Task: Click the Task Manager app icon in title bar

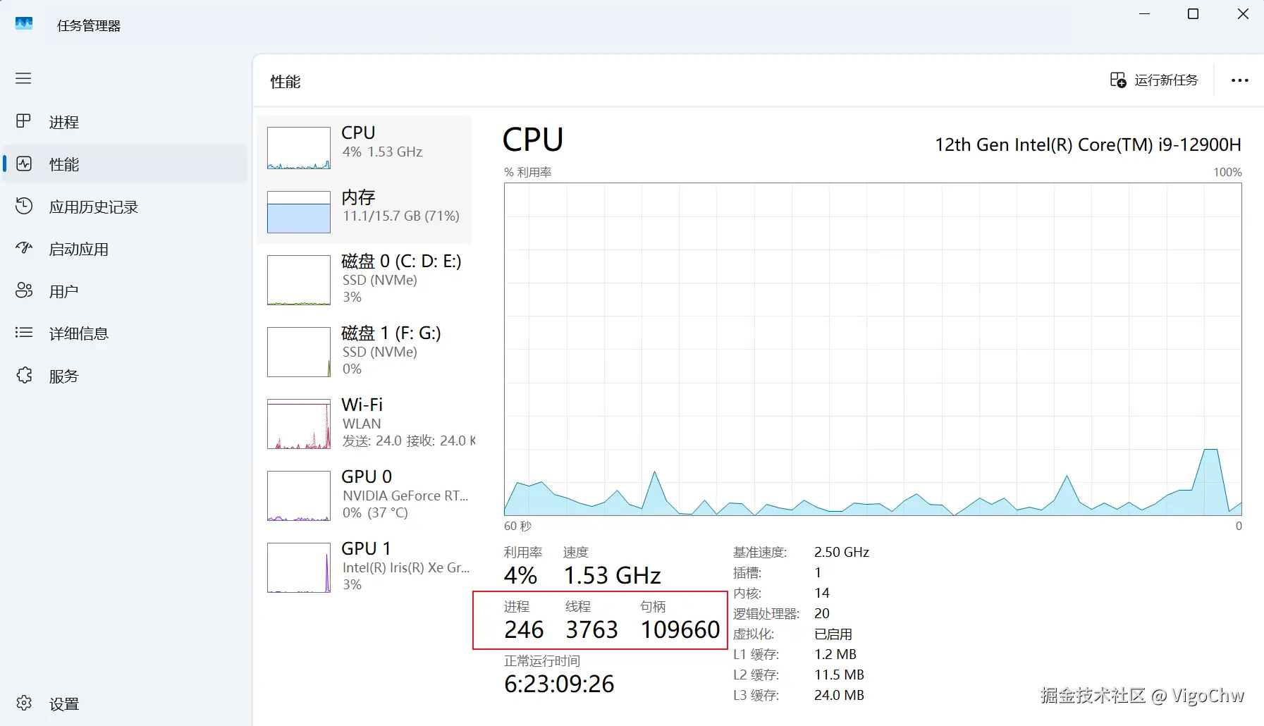Action: 24,24
